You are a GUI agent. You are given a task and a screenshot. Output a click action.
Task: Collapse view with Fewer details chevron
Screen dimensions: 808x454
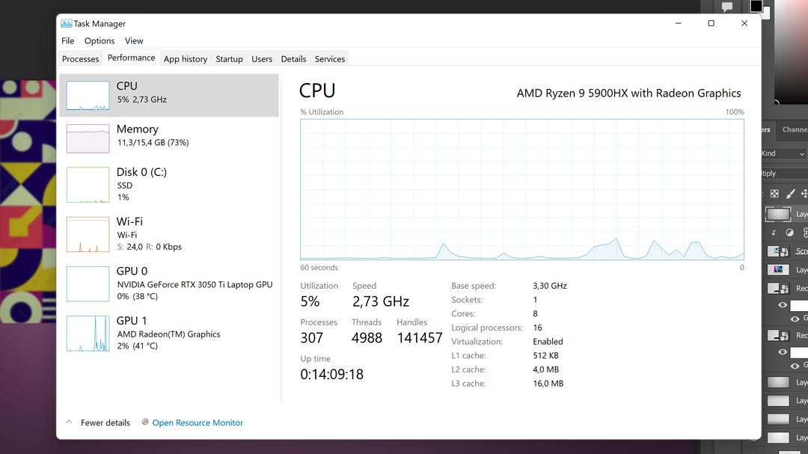(x=69, y=423)
